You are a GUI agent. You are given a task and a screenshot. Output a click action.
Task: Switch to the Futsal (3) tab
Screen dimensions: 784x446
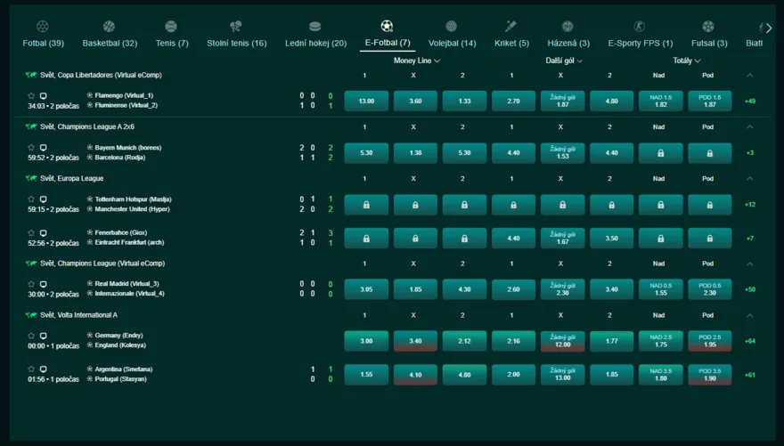click(708, 43)
